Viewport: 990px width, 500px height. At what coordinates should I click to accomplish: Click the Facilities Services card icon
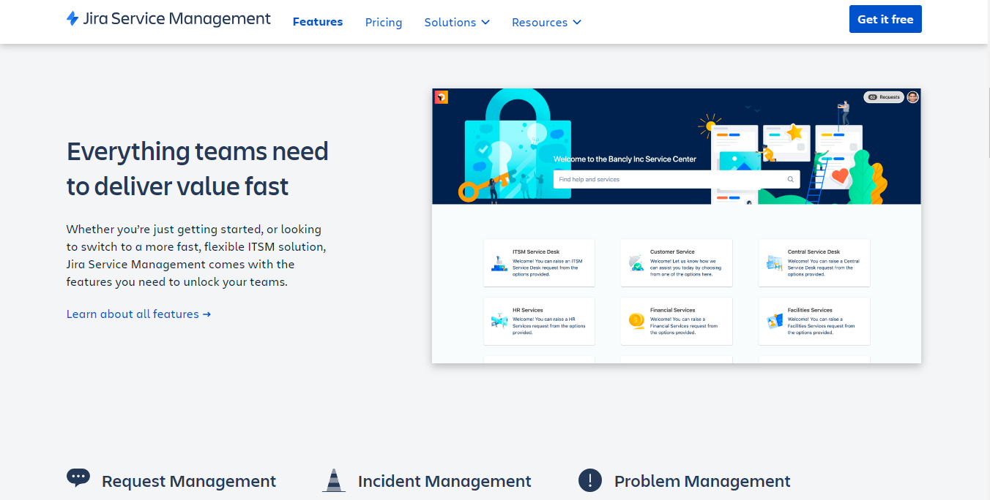point(775,321)
